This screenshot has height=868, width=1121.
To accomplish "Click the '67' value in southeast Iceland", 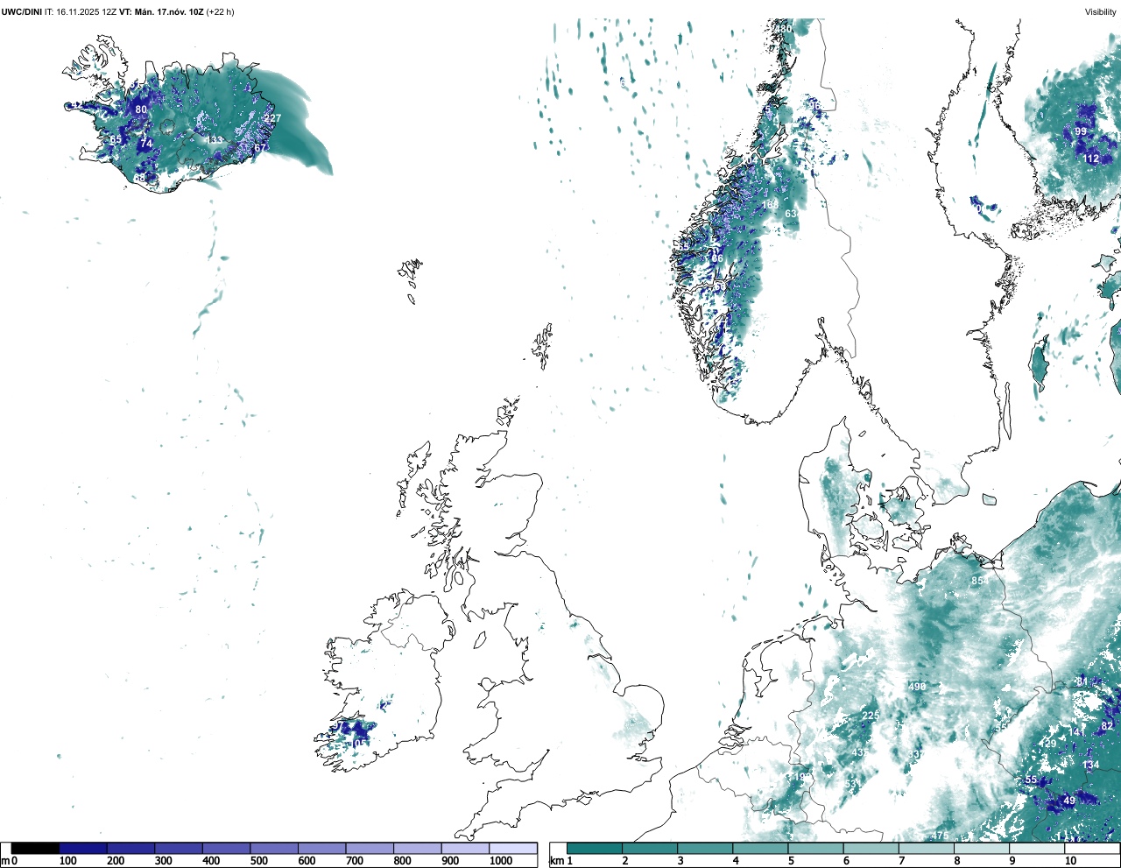I will tap(260, 148).
